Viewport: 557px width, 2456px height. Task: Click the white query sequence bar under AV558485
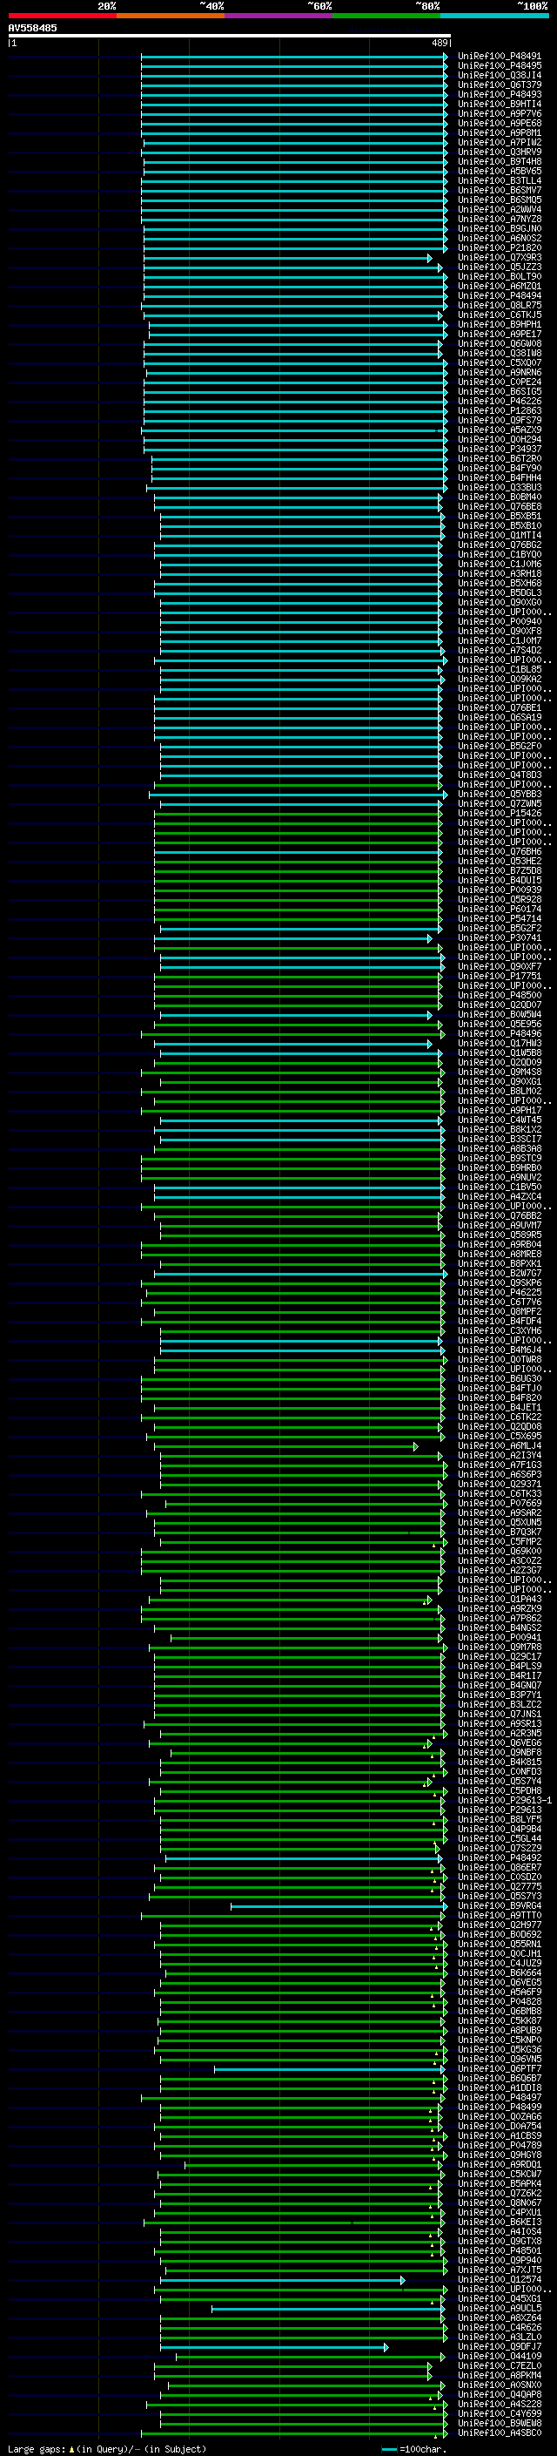pos(230,35)
